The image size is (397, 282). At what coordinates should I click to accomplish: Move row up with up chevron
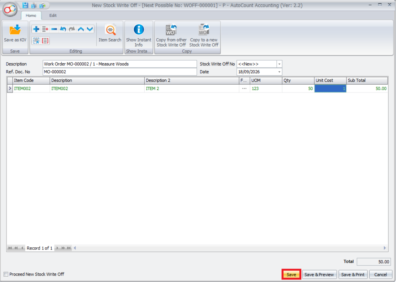(81, 29)
